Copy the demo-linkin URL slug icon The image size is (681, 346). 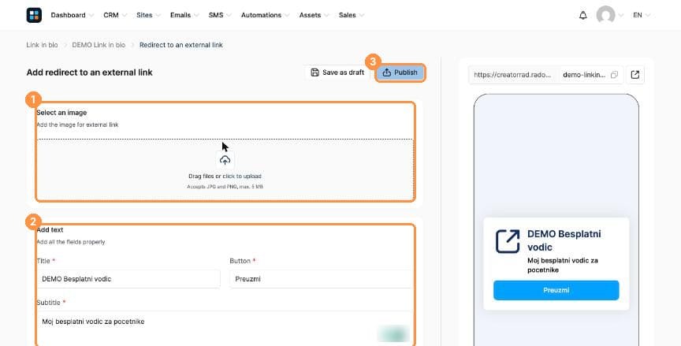coord(614,75)
